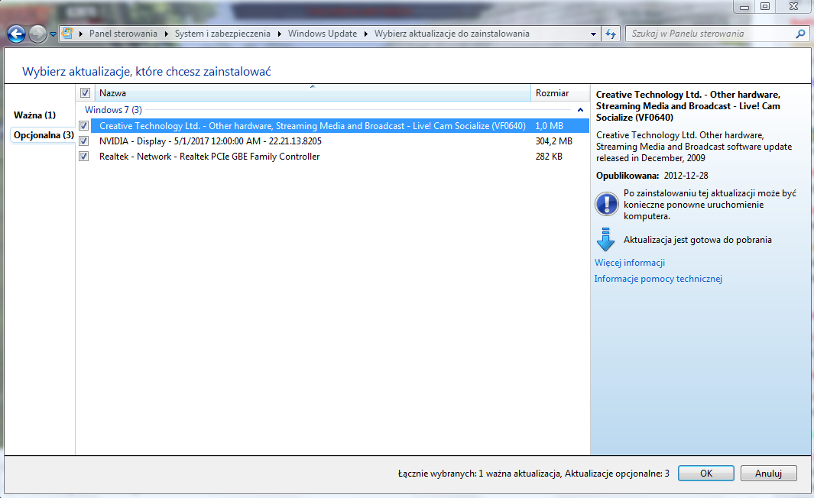Sort list by 'Rozmiar' column header
Viewport: 814px width, 498px height.
[559, 93]
